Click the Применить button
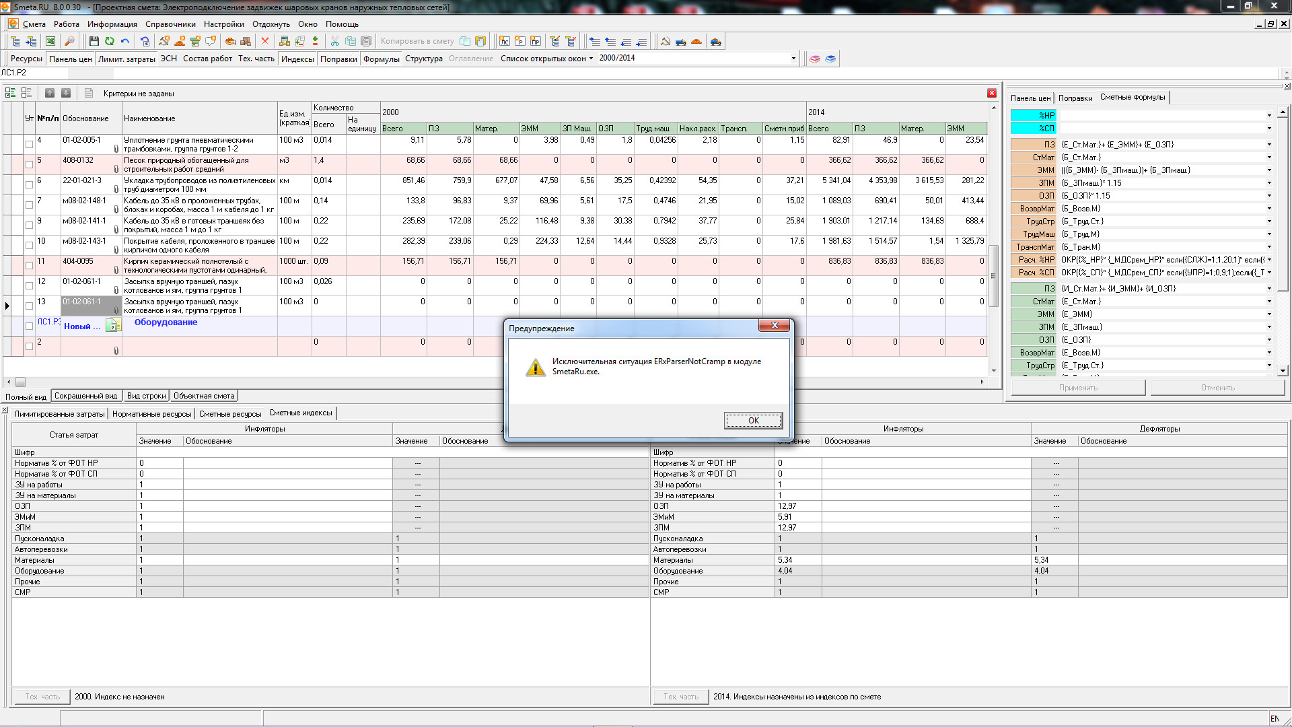Screen dimensions: 1292x727 click(1078, 388)
